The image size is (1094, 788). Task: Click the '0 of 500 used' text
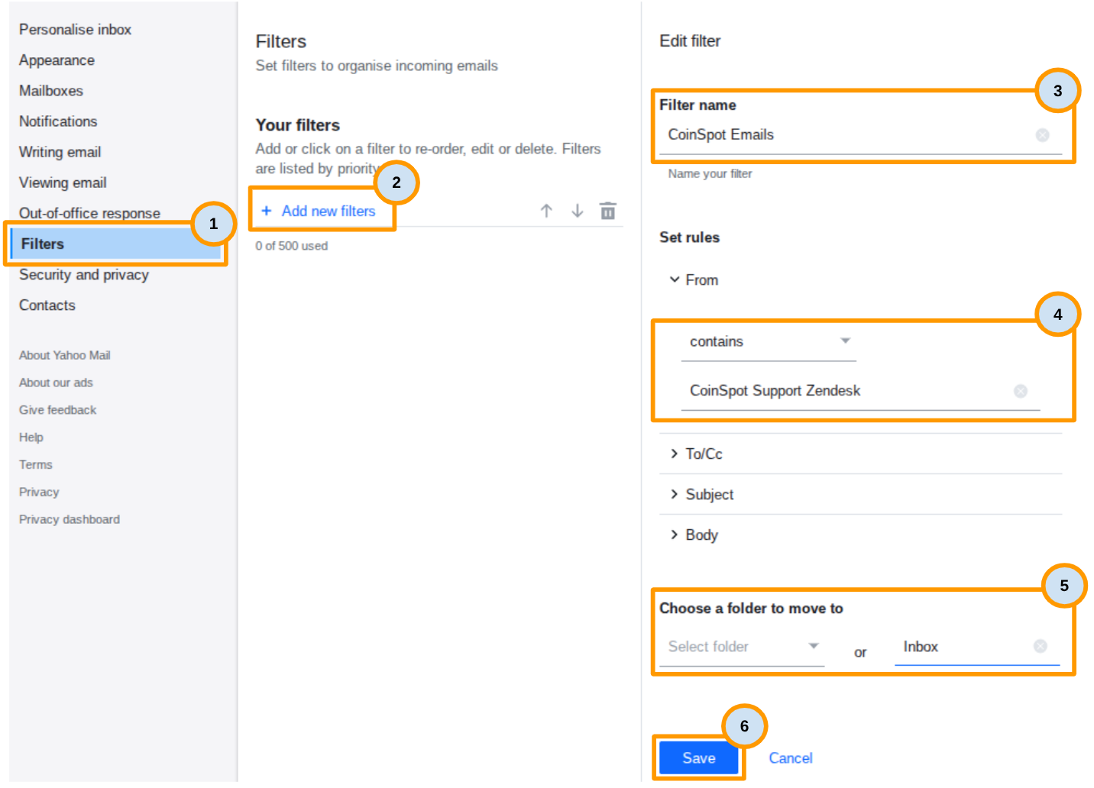pyautogui.click(x=291, y=246)
